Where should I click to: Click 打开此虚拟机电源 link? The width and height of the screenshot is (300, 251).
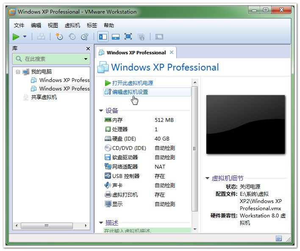click(133, 83)
